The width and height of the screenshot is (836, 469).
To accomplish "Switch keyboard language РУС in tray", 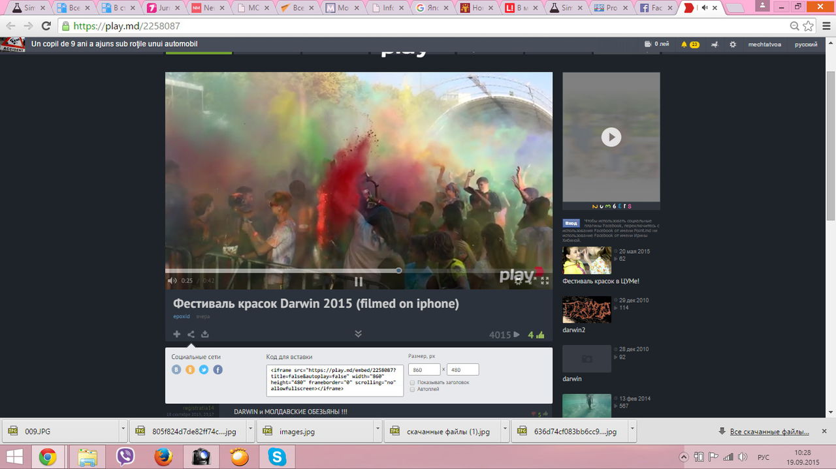I will pyautogui.click(x=763, y=457).
